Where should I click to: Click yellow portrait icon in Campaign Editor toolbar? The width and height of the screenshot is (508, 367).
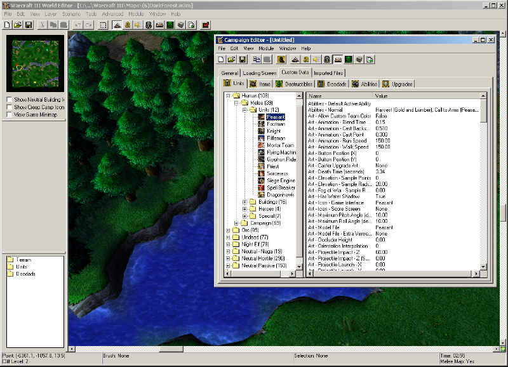pyautogui.click(x=281, y=60)
